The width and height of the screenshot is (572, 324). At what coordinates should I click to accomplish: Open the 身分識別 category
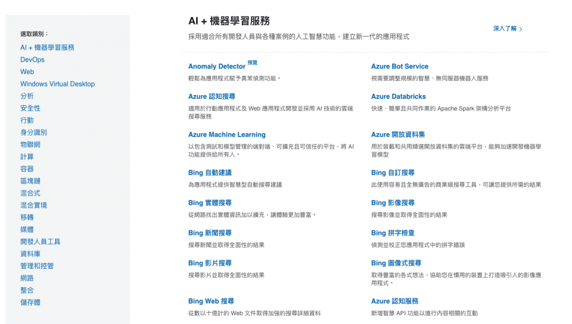coord(34,133)
